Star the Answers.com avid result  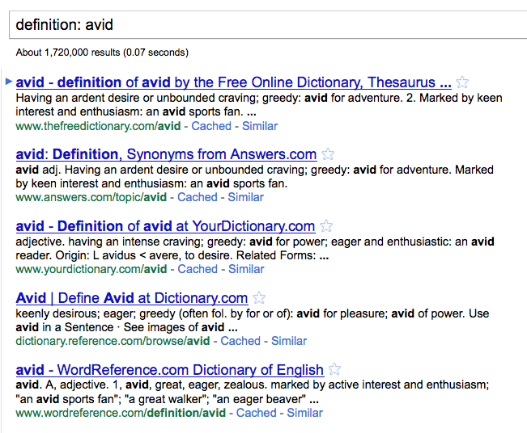click(328, 154)
